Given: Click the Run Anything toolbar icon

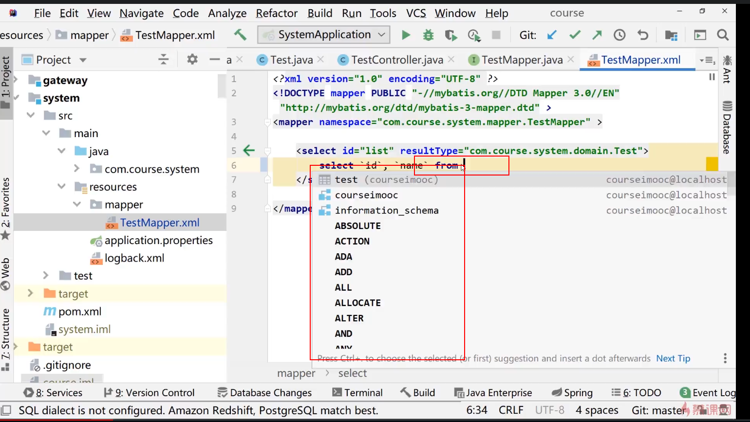Looking at the screenshot, I should 700,35.
